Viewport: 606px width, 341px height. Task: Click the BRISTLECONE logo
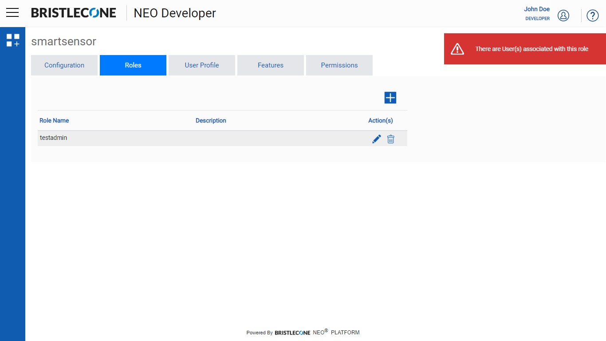(x=74, y=12)
